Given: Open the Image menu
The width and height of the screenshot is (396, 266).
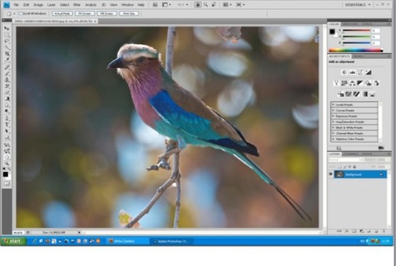Looking at the screenshot, I should [38, 5].
